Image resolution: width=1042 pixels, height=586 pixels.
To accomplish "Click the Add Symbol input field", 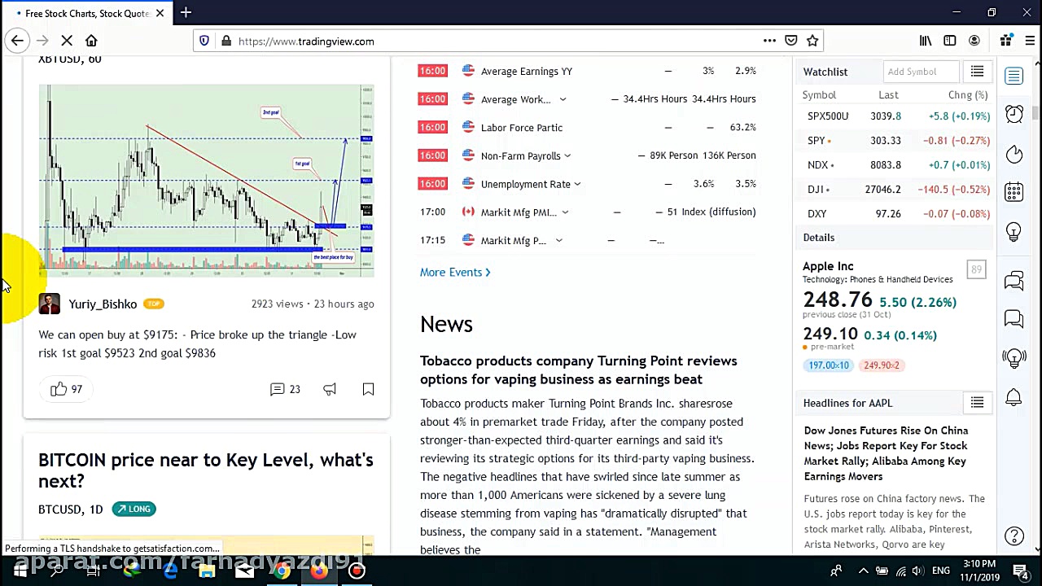I will click(x=922, y=72).
